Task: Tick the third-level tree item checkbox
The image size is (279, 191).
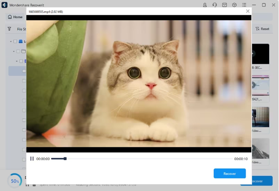Action: 21,61
